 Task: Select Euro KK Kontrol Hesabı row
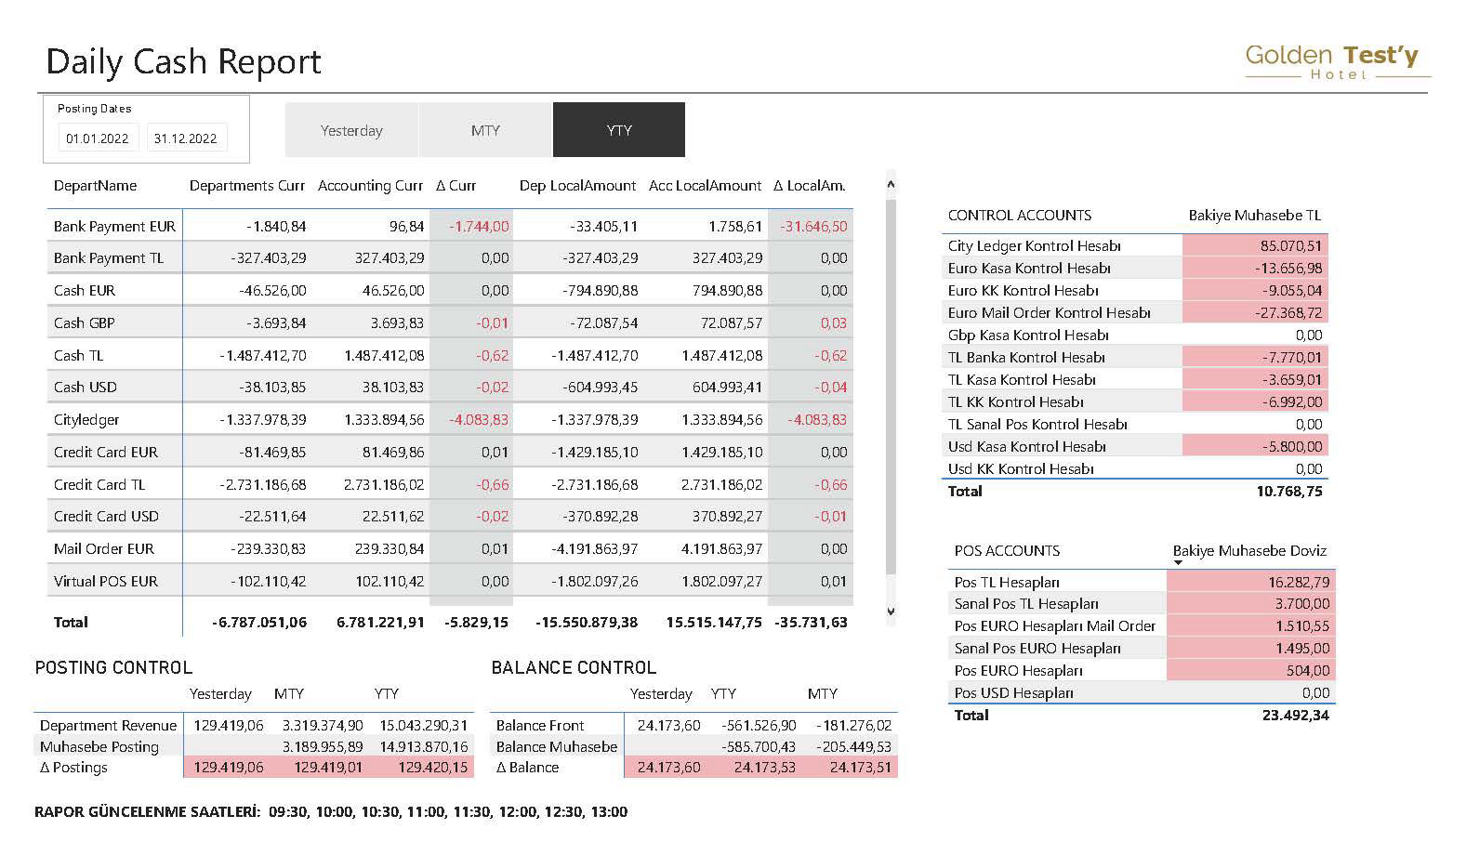click(x=1135, y=291)
